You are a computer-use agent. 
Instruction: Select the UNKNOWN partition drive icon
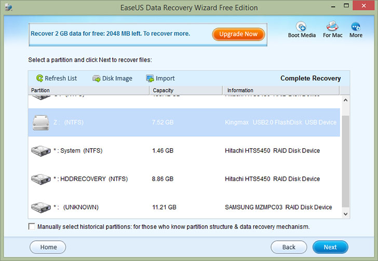[40, 207]
